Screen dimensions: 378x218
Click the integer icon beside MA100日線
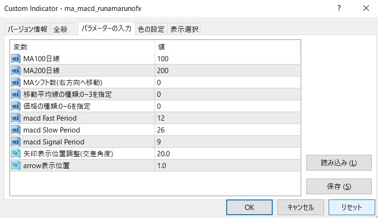(x=16, y=59)
